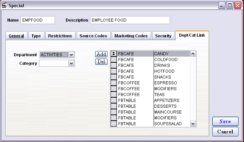Click the Add button
Screen dimensions: 244x142
(101, 54)
